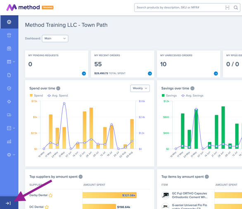Open the Dashboard Main dropdown
This screenshot has height=209, width=242.
[x=55, y=38]
